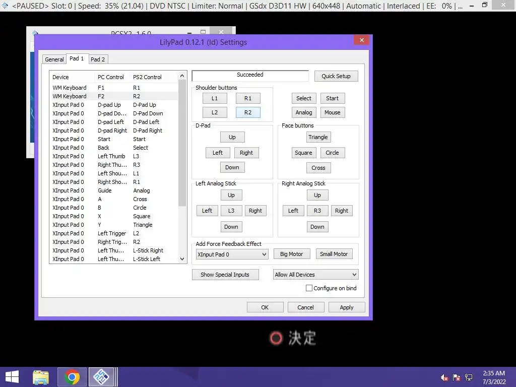The height and width of the screenshot is (387, 516).
Task: Bind Right Analog Stick Right
Action: click(342, 211)
